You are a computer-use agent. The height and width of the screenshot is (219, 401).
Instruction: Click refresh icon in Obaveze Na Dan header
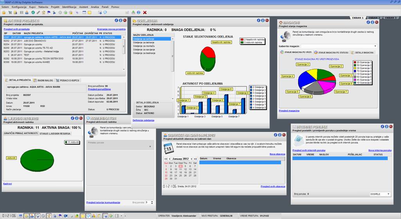(x=280, y=135)
